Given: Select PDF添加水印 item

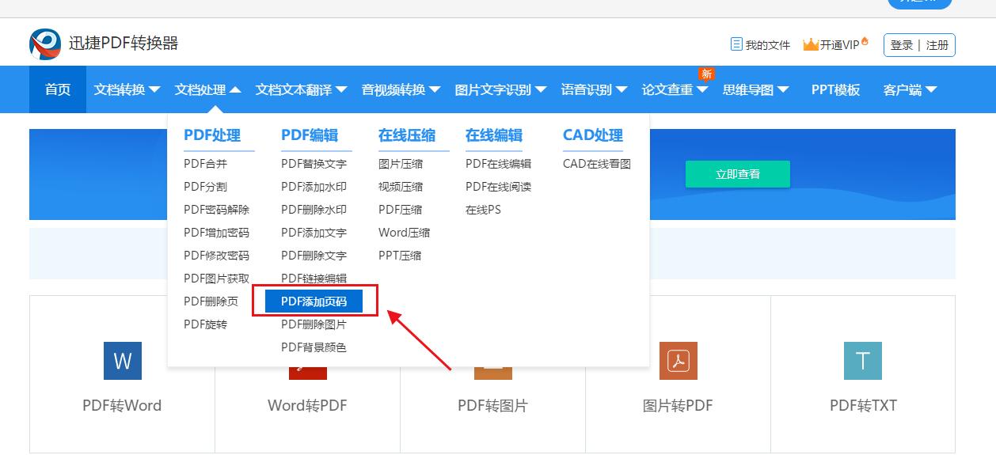Looking at the screenshot, I should 314,187.
